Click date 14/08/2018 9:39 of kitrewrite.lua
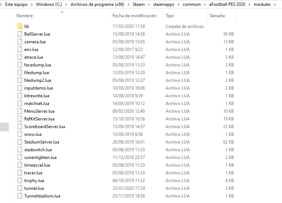The width and height of the screenshot is (282, 203). tap(128, 96)
